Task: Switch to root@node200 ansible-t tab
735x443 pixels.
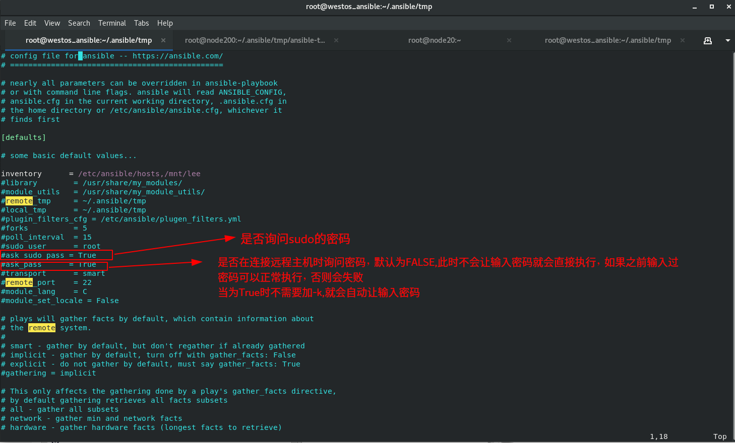Action: pos(255,40)
